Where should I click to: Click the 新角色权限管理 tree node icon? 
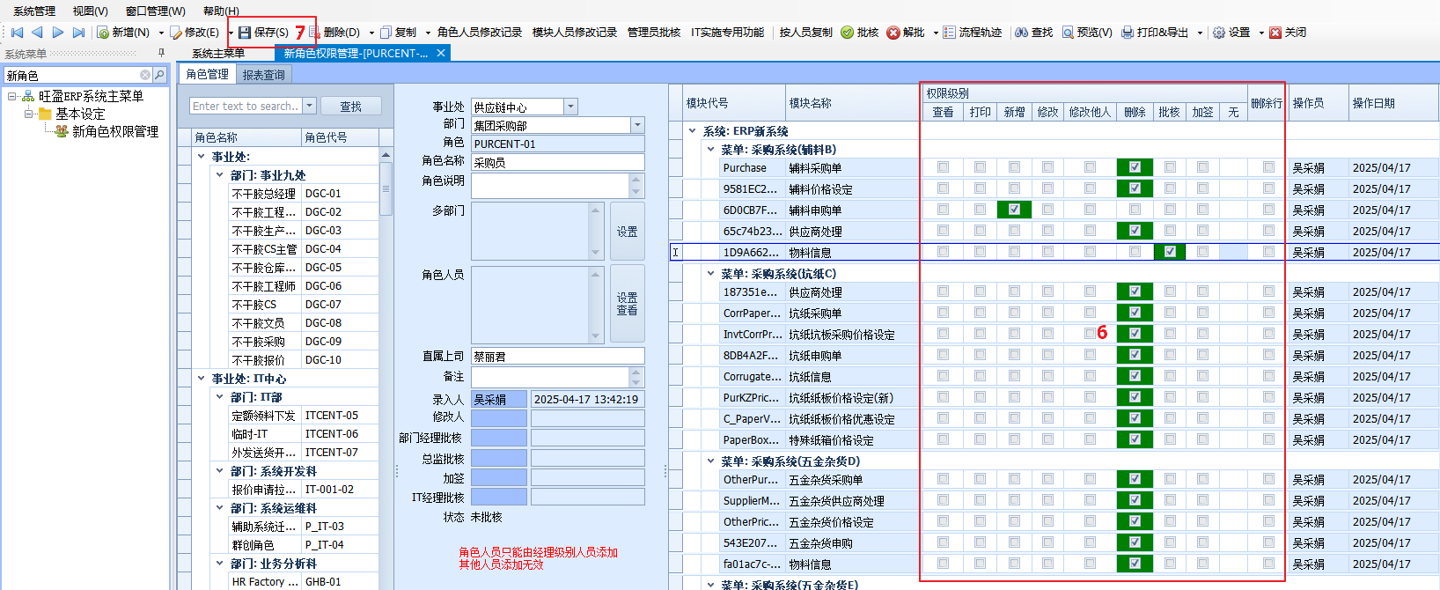click(x=62, y=131)
